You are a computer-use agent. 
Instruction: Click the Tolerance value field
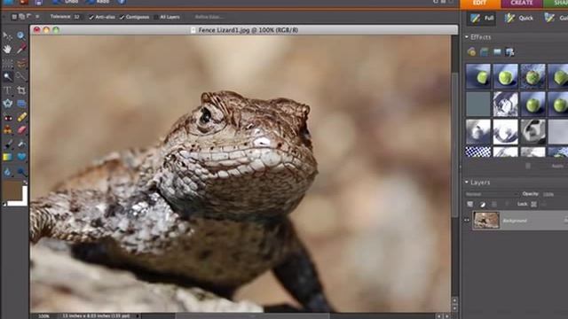coord(77,17)
